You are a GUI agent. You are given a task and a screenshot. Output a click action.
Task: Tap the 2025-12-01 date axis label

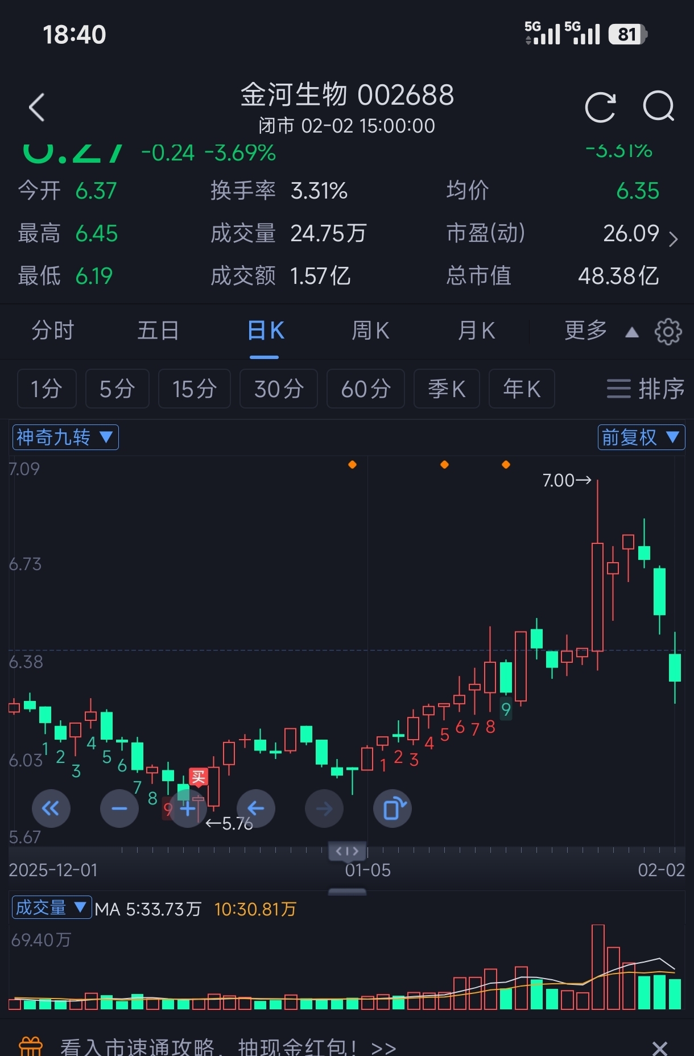(x=53, y=870)
